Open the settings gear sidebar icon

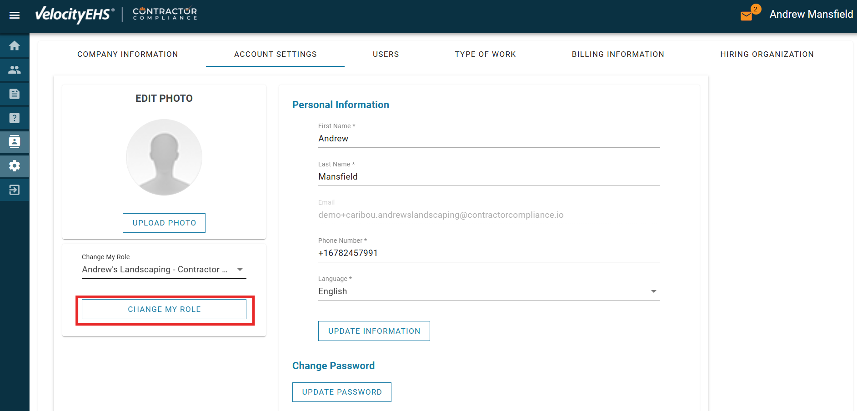point(15,166)
